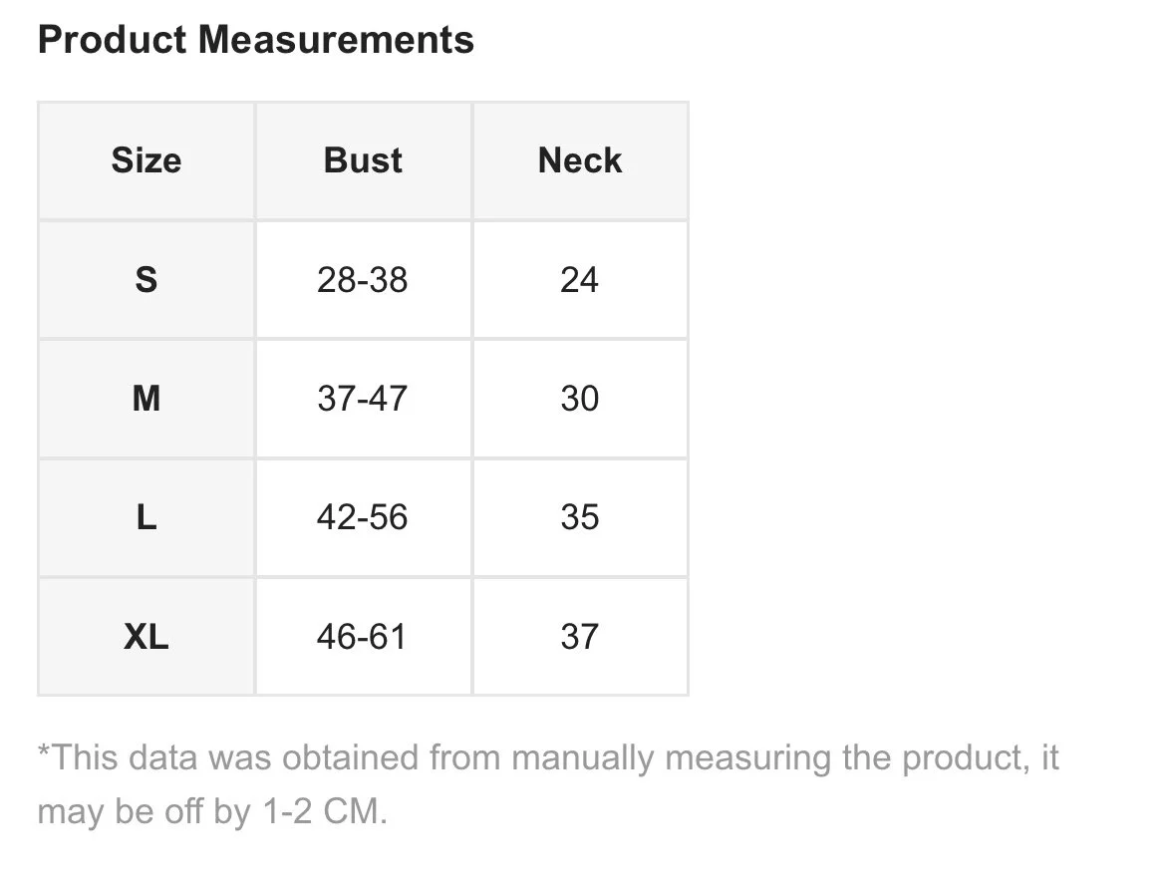Click the XL size row label
Image resolution: width=1166 pixels, height=892 pixels.
[x=146, y=636]
